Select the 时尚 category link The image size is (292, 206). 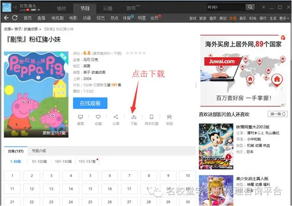point(253,18)
